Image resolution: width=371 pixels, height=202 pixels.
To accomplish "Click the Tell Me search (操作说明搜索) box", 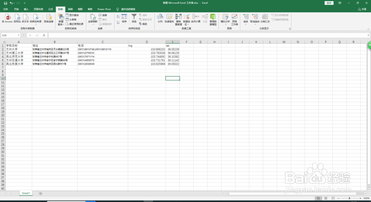I will [x=128, y=9].
